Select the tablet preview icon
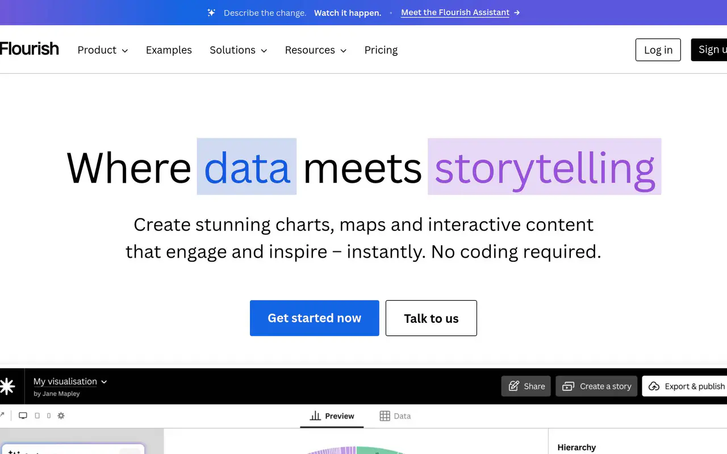The height and width of the screenshot is (454, 727). click(37, 416)
